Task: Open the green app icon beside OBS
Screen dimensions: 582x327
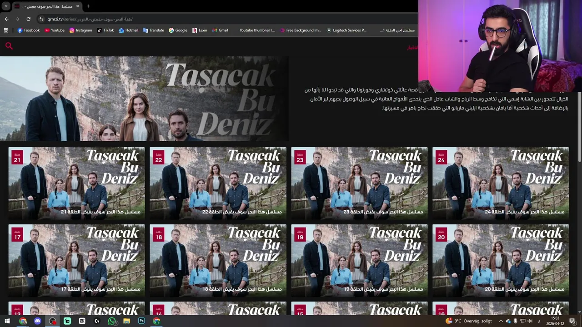Action: 67,321
